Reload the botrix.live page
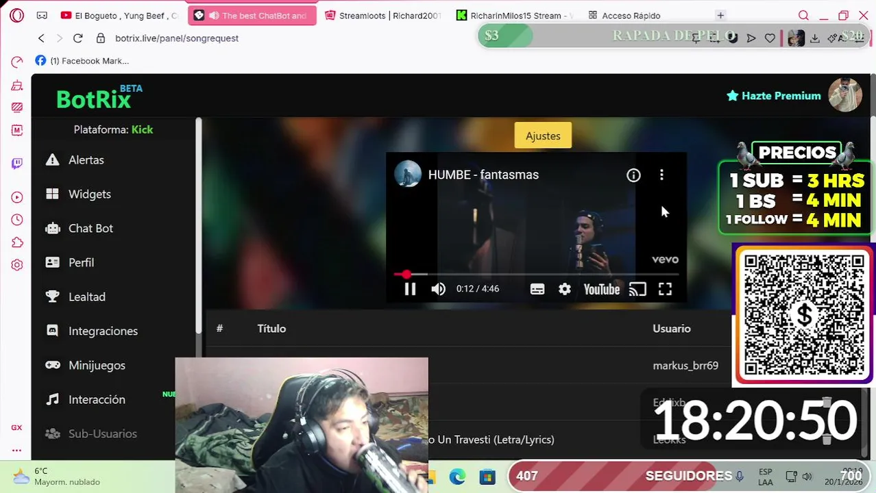876x493 pixels. pyautogui.click(x=77, y=38)
